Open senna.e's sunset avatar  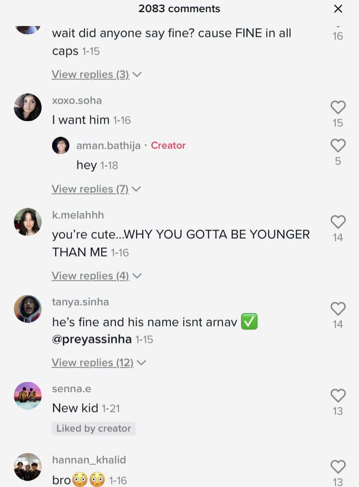coord(28,395)
